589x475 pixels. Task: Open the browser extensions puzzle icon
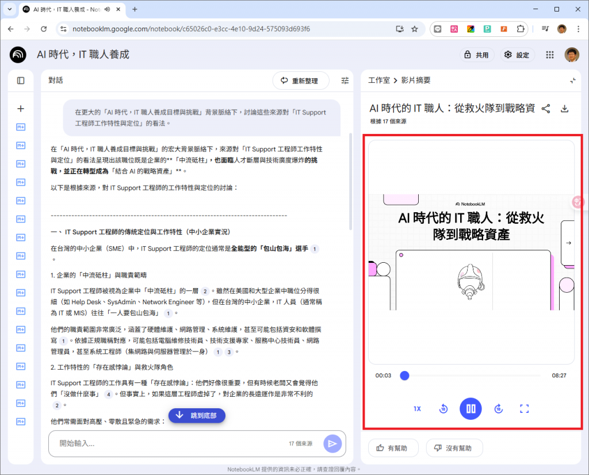pos(520,29)
